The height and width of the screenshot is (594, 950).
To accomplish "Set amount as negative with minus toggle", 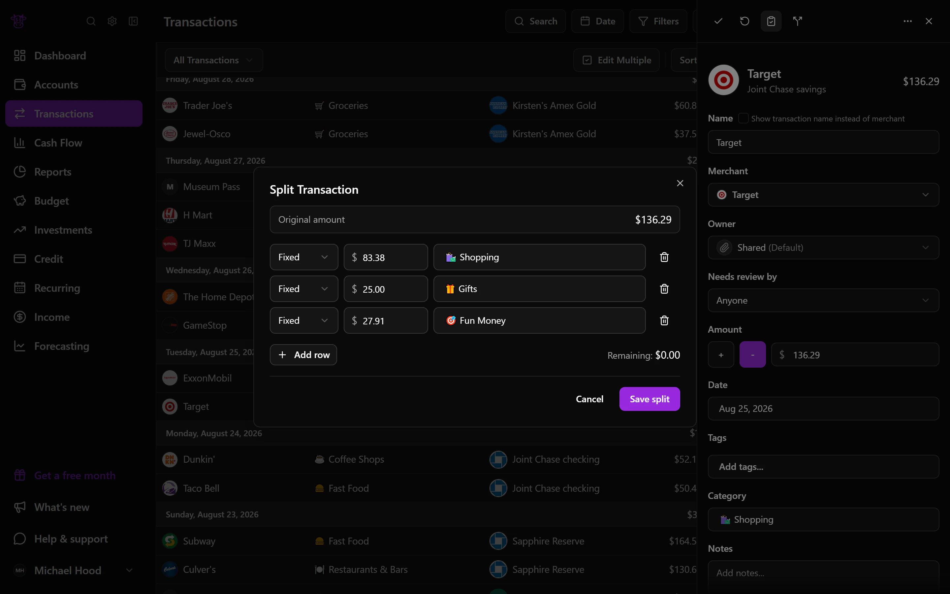I will [752, 355].
